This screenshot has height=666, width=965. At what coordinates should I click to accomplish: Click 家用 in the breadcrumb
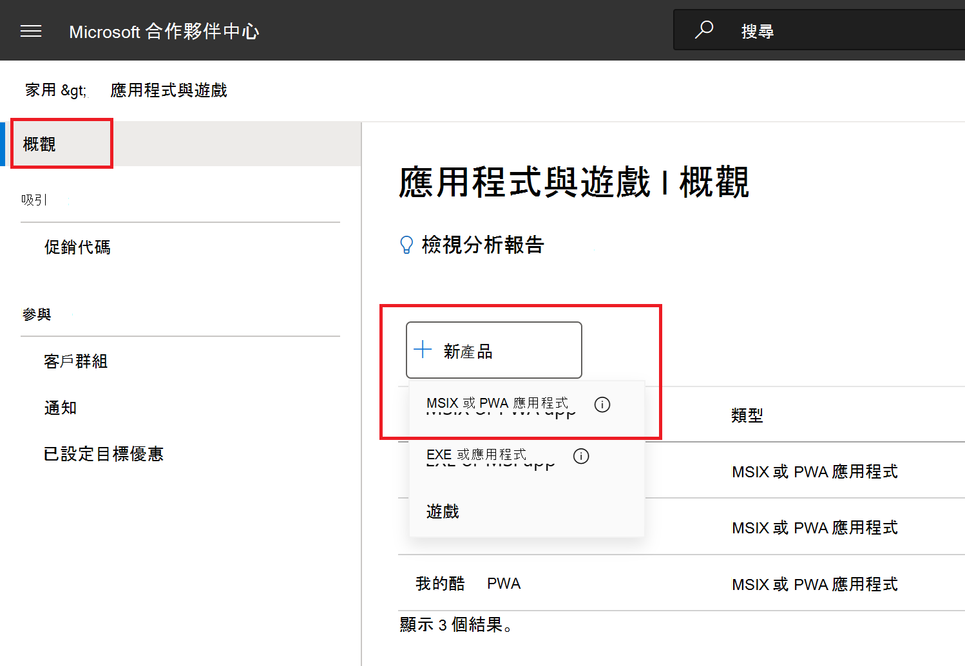[x=41, y=90]
